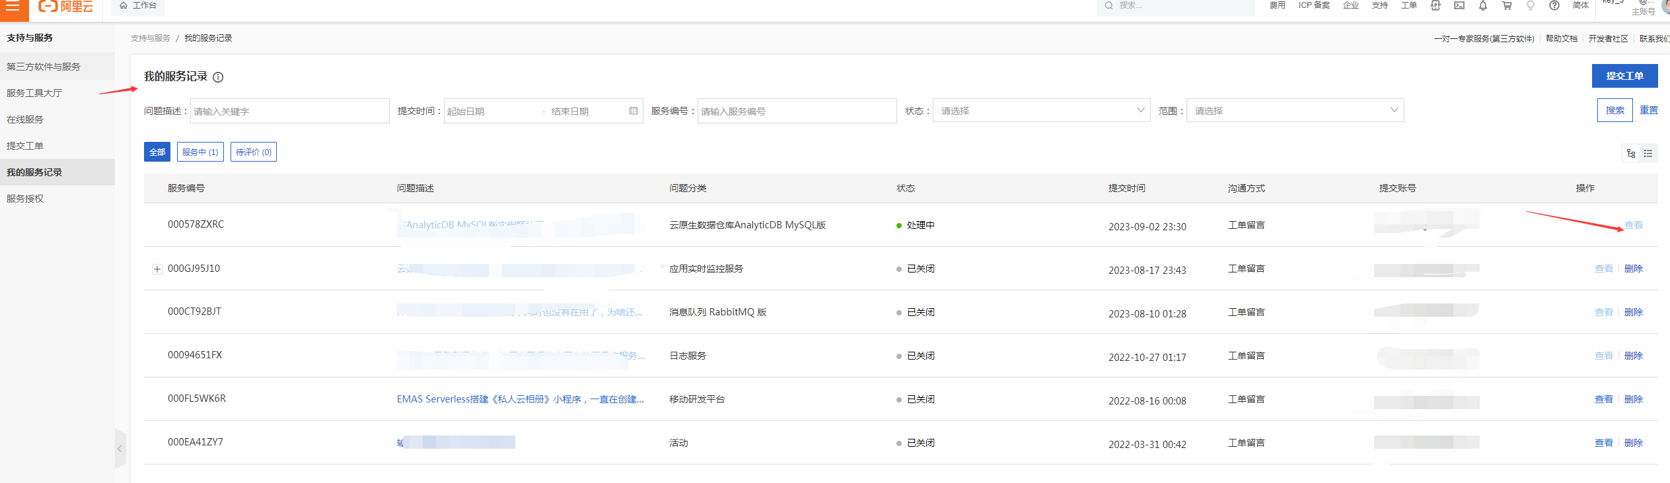The width and height of the screenshot is (1670, 483).
Task: Click the Aliyun logo
Action: tap(65, 6)
